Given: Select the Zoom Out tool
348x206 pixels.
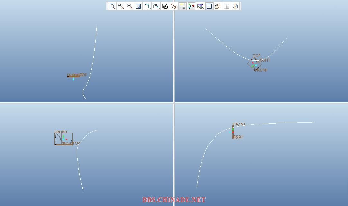Looking at the screenshot, I should tap(130, 6).
